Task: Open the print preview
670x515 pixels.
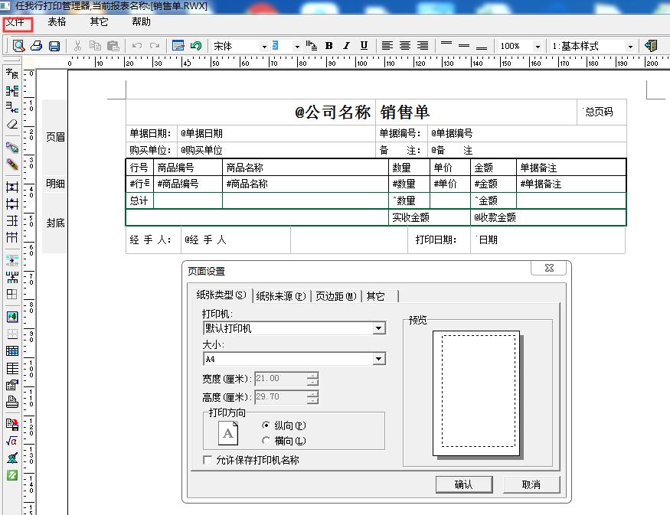Action: coord(18,46)
